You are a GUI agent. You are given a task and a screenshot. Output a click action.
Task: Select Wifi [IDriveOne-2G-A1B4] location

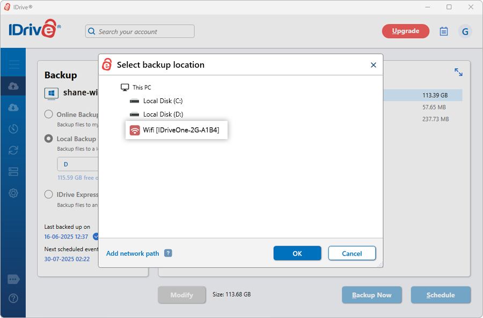tap(177, 130)
